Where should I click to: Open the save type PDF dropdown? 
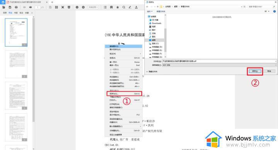[219, 65]
